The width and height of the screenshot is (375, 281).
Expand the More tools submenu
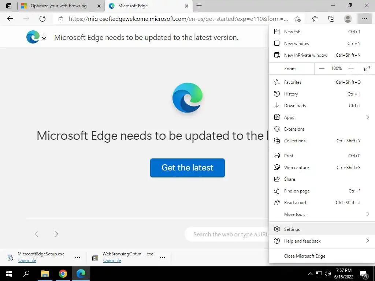pos(322,214)
